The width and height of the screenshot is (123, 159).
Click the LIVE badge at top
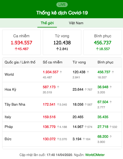62,5
